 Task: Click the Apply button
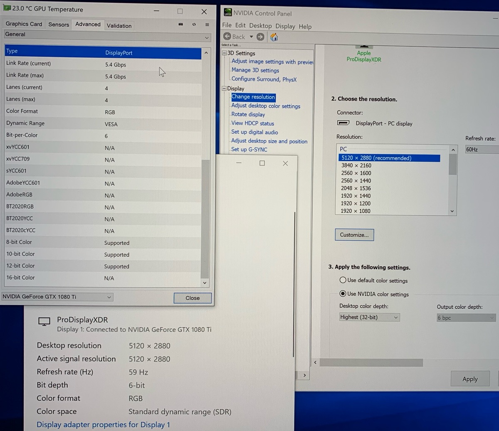(470, 379)
